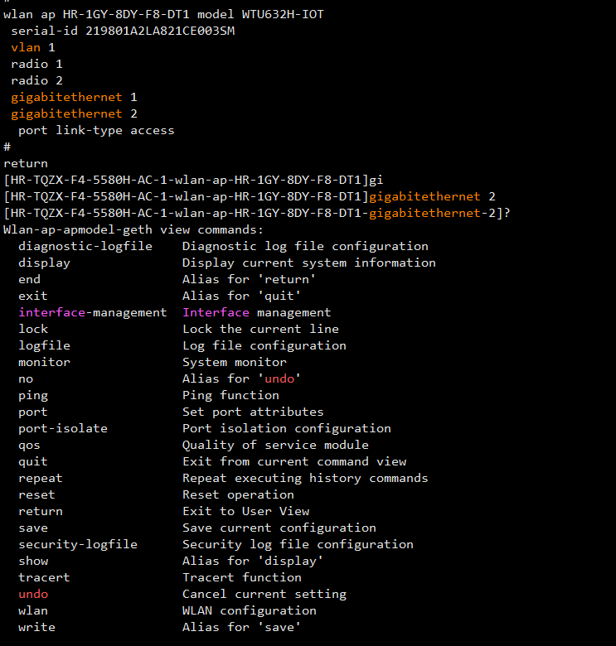Viewport: 616px width, 646px height.
Task: Click the serial-id 219801A2LA821CE003SM value
Action: point(160,31)
